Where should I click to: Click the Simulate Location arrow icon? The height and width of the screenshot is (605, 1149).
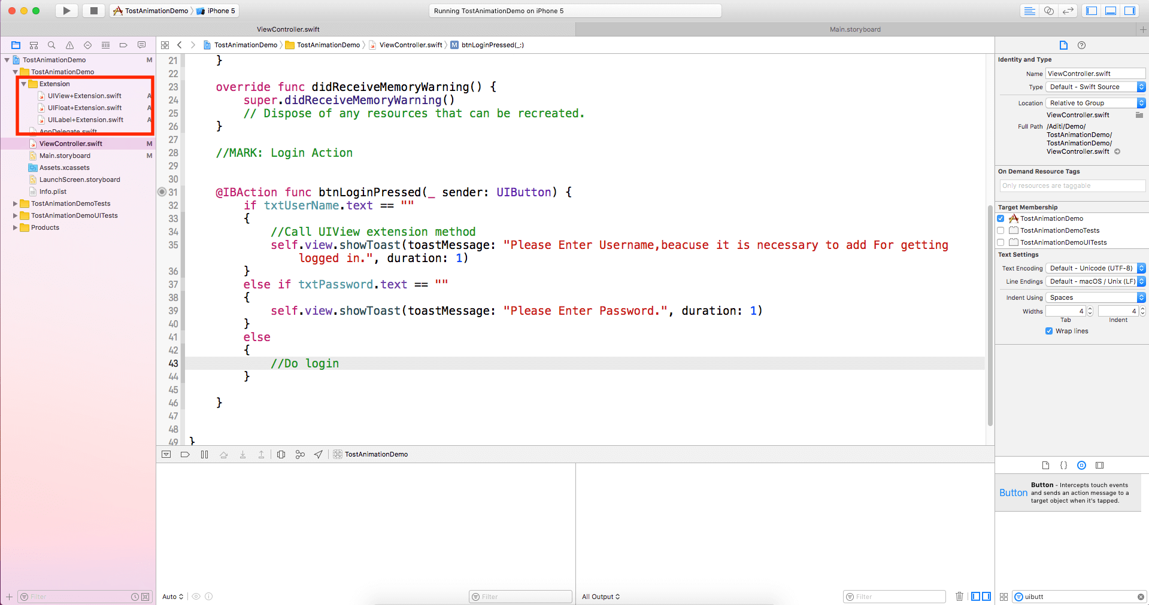(x=319, y=454)
